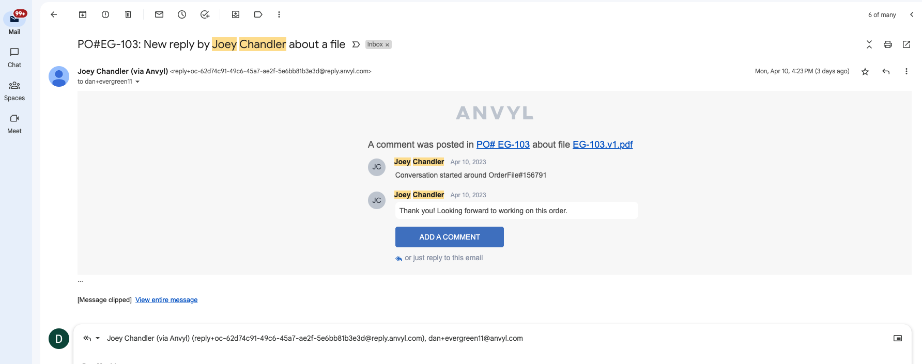Go back to inbox with the back arrow
Viewport: 922px width, 364px height.
pos(54,14)
